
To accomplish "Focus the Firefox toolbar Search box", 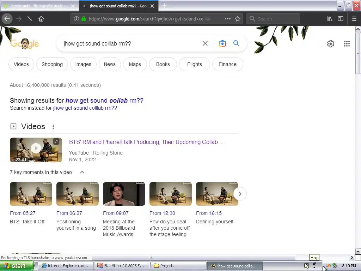I will click(x=273, y=19).
